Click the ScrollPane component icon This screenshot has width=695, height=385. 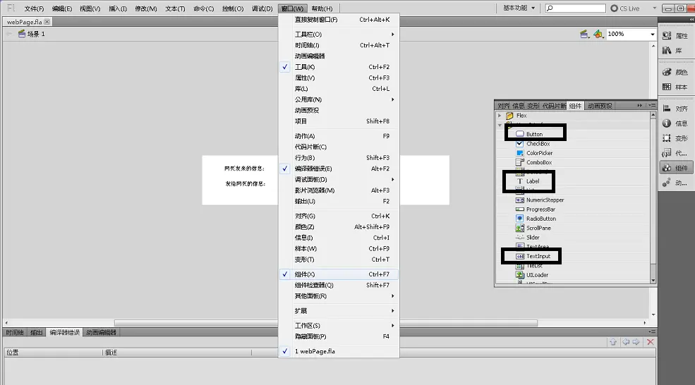[520, 228]
